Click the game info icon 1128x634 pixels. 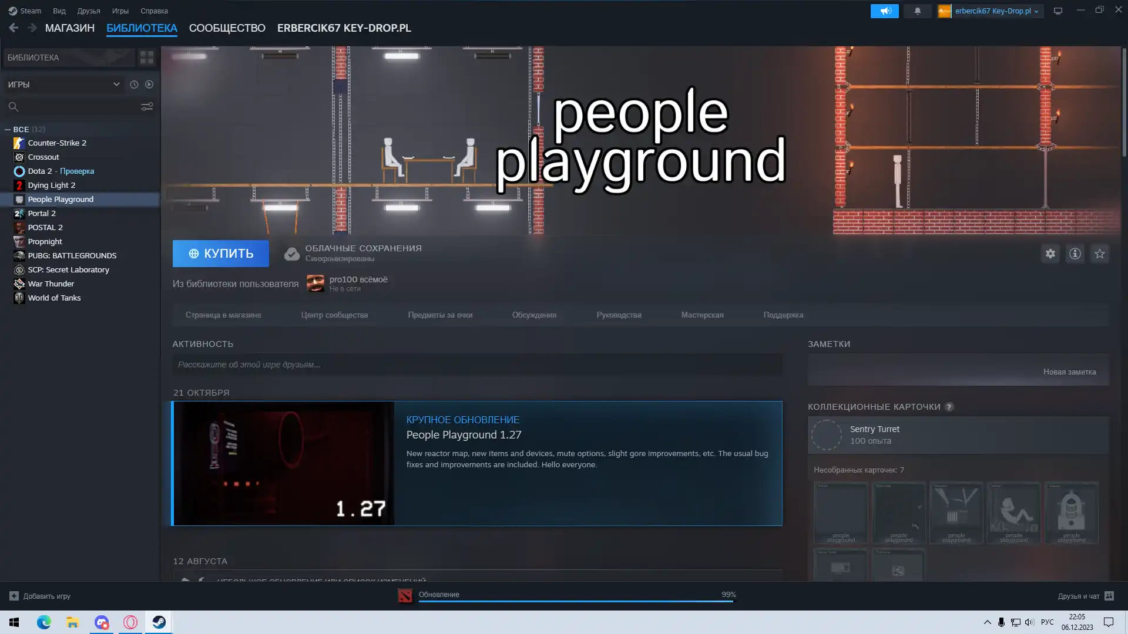1075,254
